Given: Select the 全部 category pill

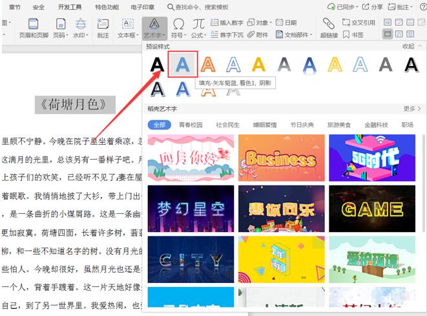Looking at the screenshot, I should tap(160, 125).
